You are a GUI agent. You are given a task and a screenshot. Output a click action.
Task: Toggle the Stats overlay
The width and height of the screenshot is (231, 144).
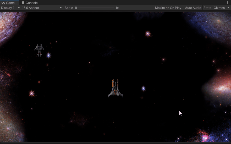[207, 8]
